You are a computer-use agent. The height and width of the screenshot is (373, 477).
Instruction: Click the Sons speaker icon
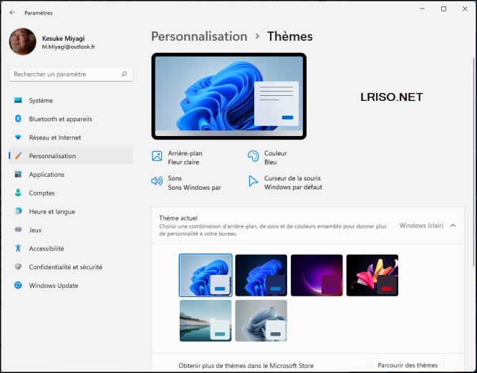[x=157, y=182]
